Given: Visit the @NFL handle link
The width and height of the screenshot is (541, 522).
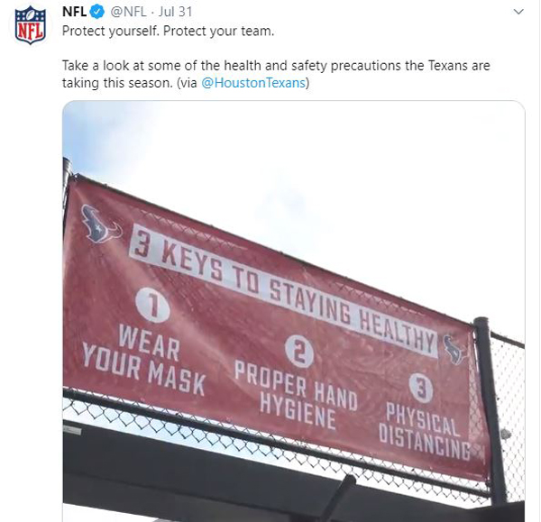Looking at the screenshot, I should [x=128, y=12].
